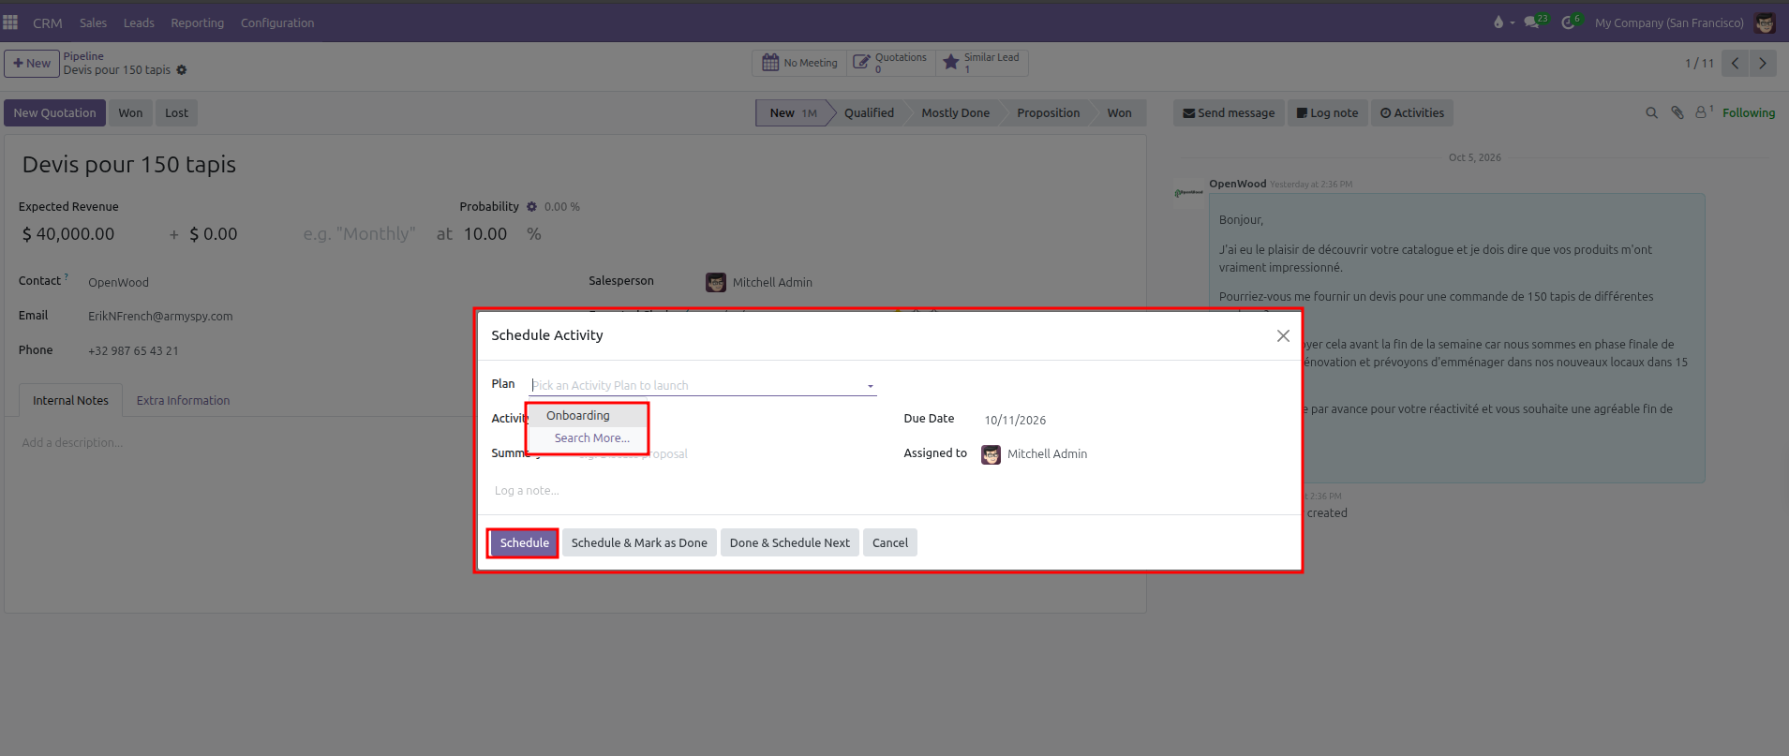This screenshot has height=756, width=1789.
Task: Click the probability gear icon
Action: point(531,207)
